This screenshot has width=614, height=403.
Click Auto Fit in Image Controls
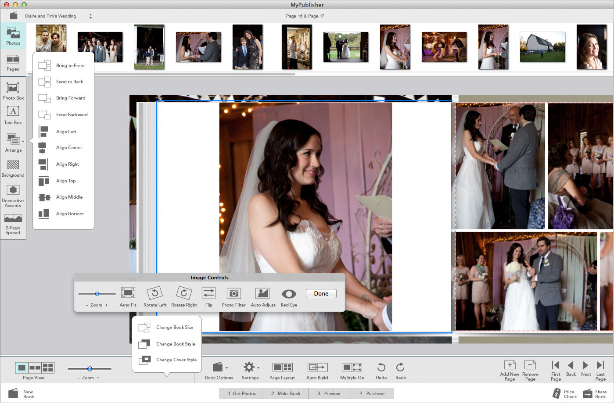[128, 297]
